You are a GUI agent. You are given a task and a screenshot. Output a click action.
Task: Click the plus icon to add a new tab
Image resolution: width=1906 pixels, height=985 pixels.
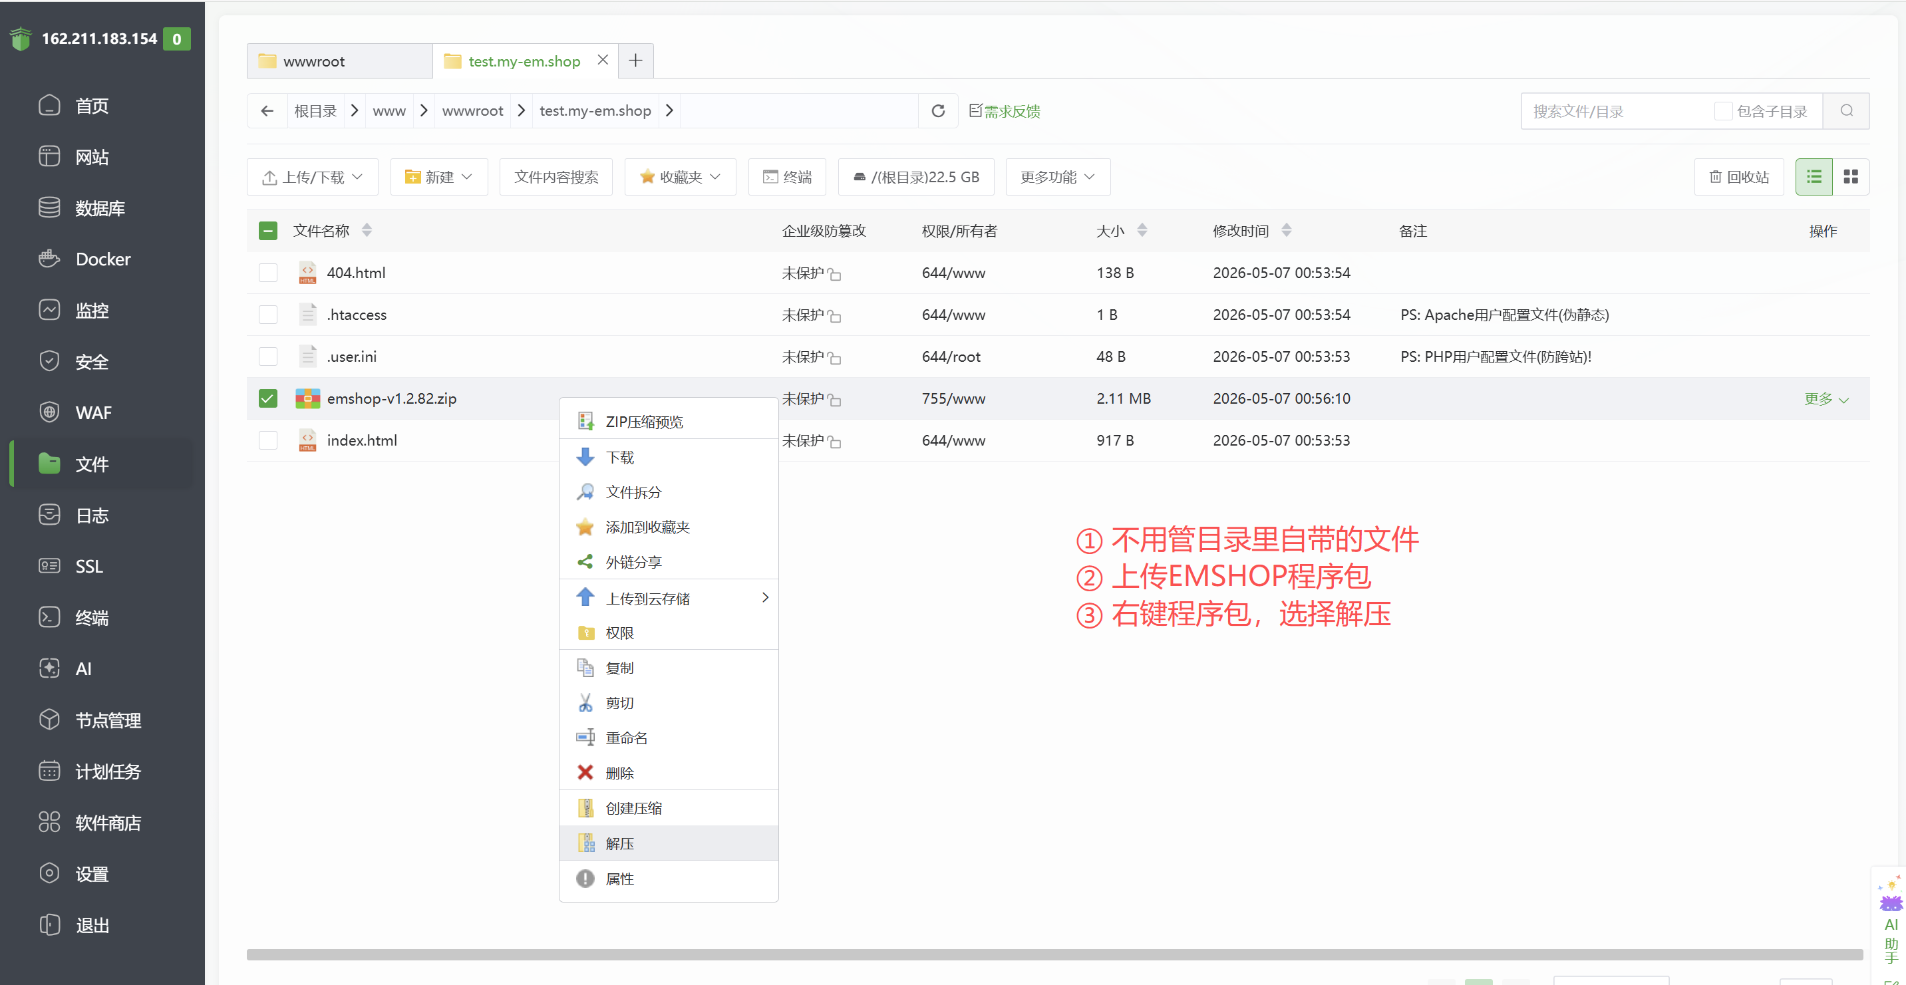(x=635, y=61)
